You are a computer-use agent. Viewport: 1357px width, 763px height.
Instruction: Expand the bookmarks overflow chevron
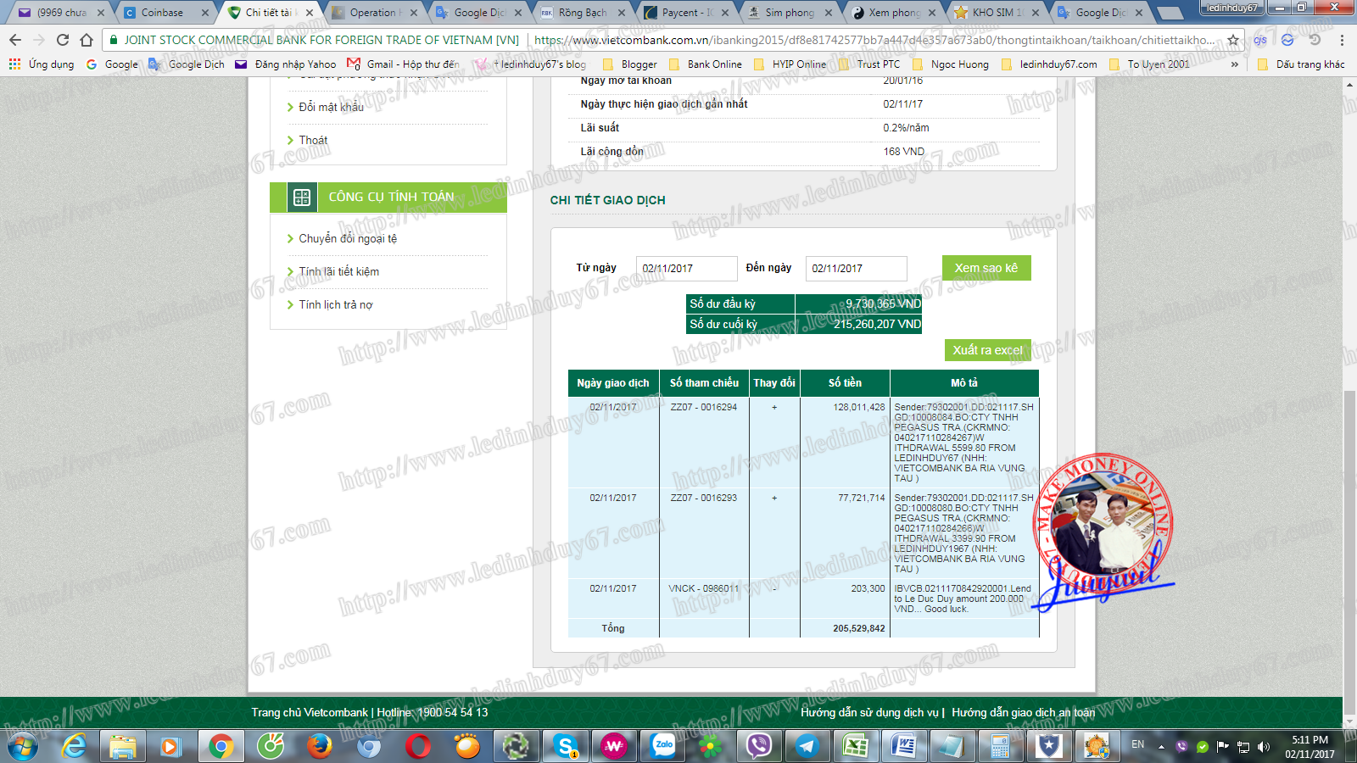pos(1234,64)
